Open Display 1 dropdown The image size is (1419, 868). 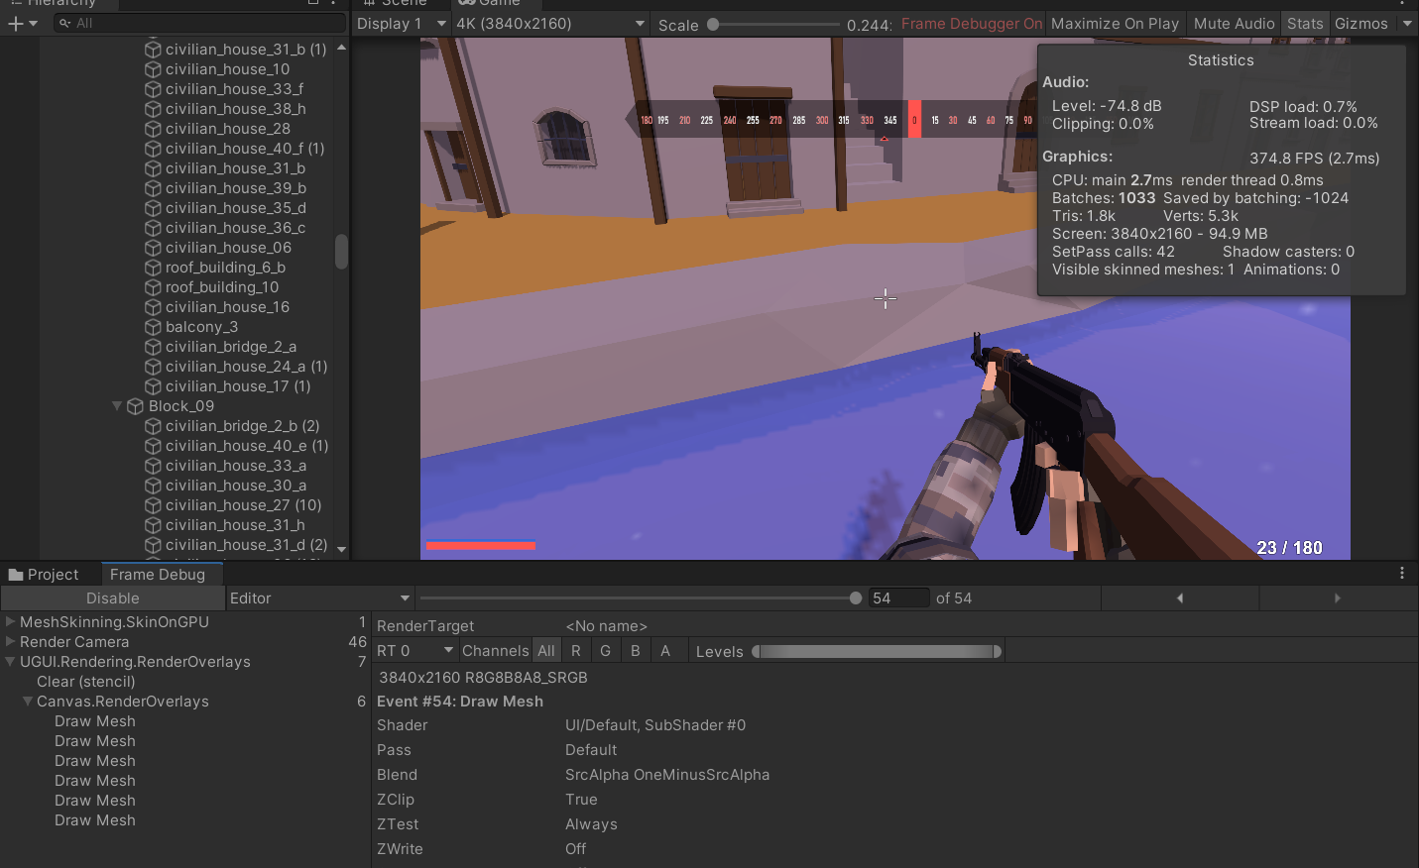tap(401, 24)
